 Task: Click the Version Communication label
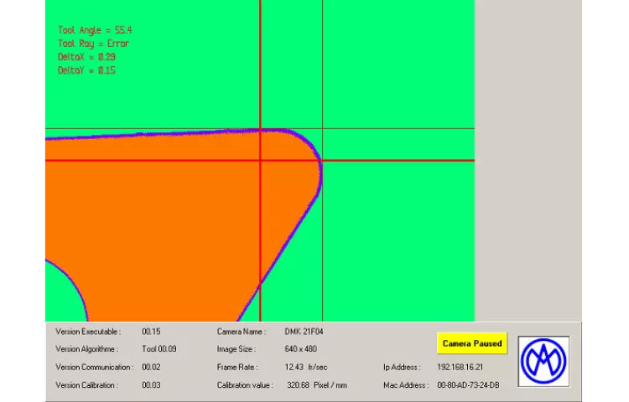[94, 367]
